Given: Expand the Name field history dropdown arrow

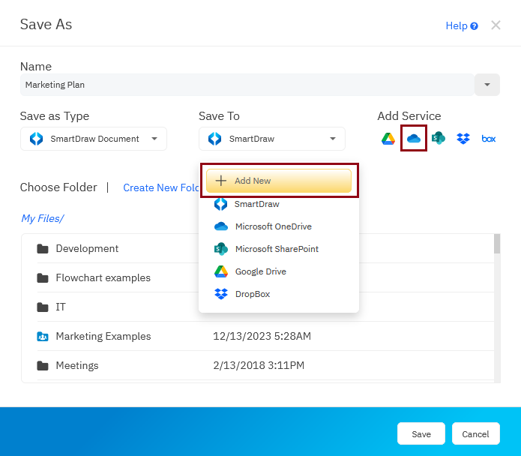Looking at the screenshot, I should (487, 85).
